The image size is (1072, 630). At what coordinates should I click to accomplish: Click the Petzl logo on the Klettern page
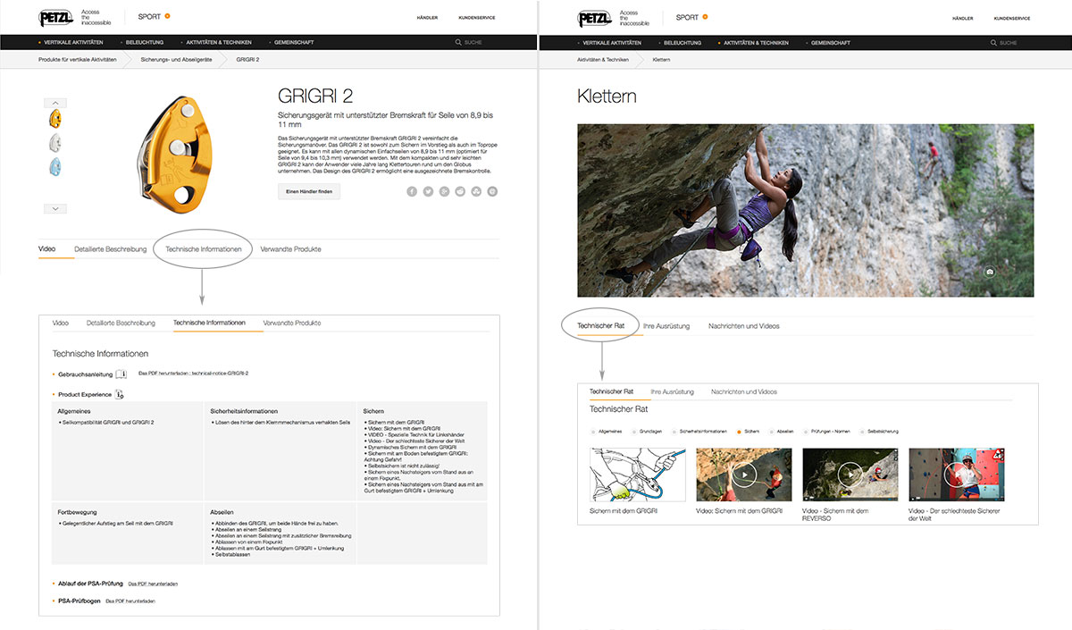click(595, 17)
